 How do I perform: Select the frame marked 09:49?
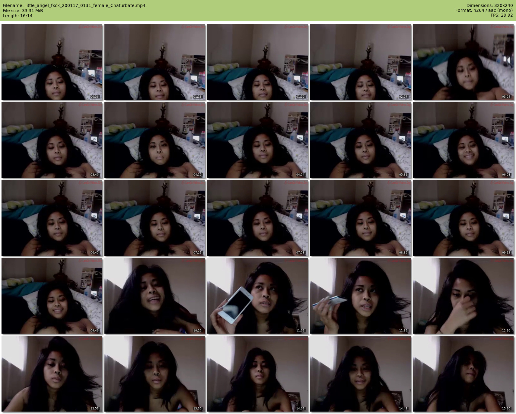pyautogui.click(x=52, y=296)
